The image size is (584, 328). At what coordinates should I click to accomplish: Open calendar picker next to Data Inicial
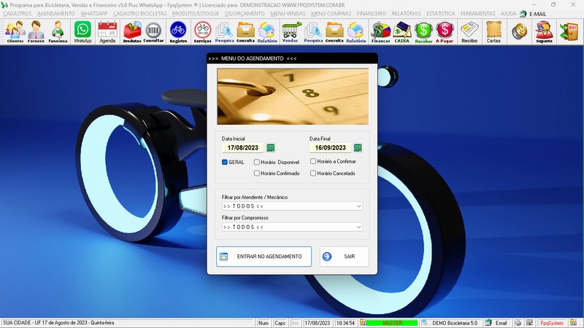271,148
